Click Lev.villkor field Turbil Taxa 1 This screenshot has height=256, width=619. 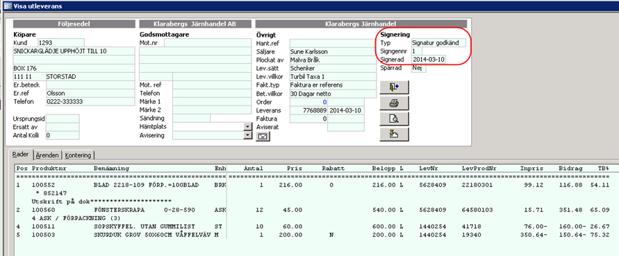pos(333,76)
